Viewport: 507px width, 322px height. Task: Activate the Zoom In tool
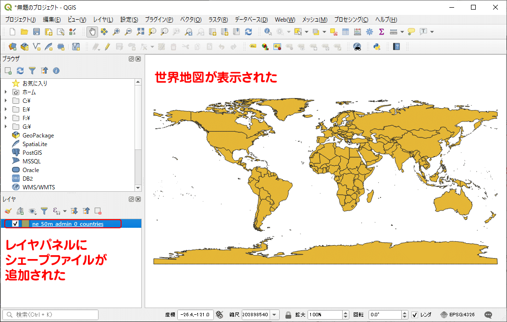(116, 32)
